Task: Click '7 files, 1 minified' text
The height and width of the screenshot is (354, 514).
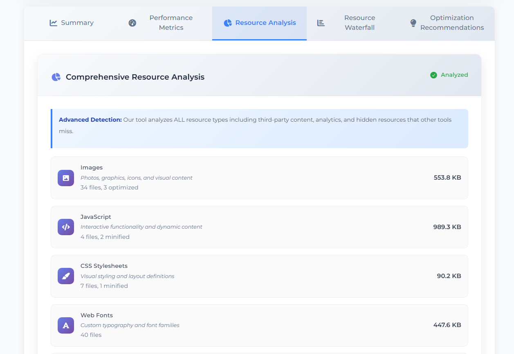Action: [x=104, y=286]
